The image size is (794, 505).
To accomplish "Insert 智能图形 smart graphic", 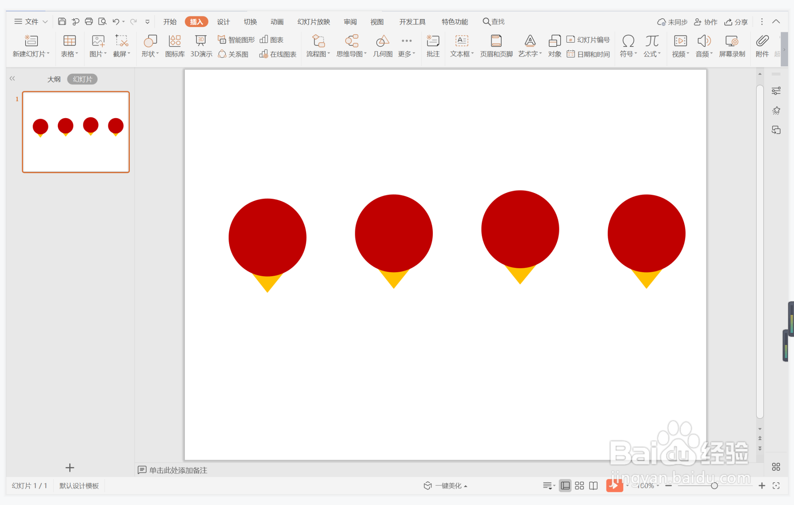I will (236, 40).
